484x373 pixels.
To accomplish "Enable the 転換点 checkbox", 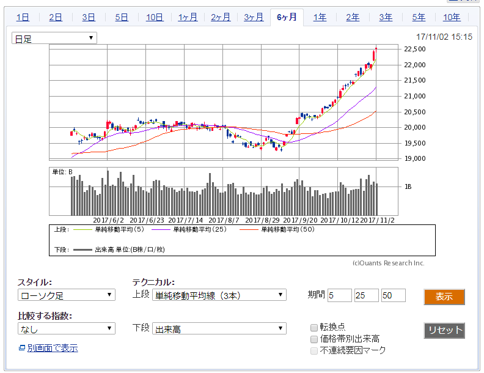I will [x=314, y=327].
